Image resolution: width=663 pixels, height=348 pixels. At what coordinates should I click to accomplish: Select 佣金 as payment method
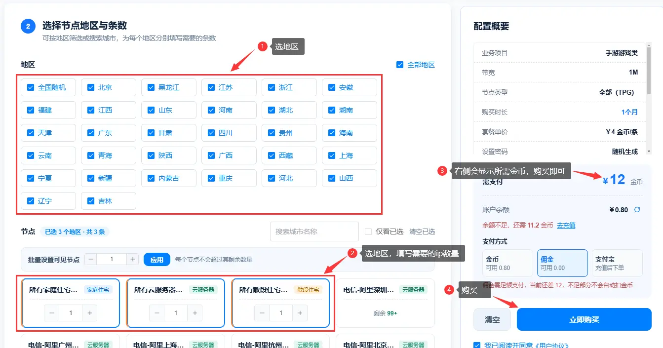coord(562,263)
